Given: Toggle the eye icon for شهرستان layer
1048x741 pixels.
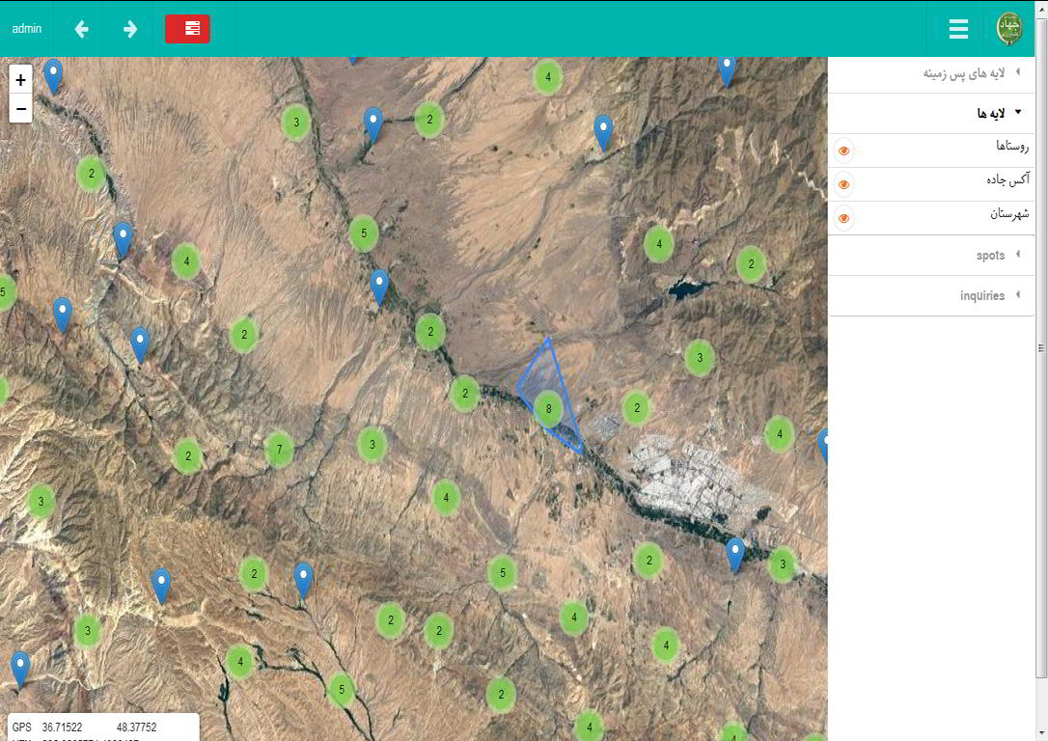Looking at the screenshot, I should pos(844,218).
